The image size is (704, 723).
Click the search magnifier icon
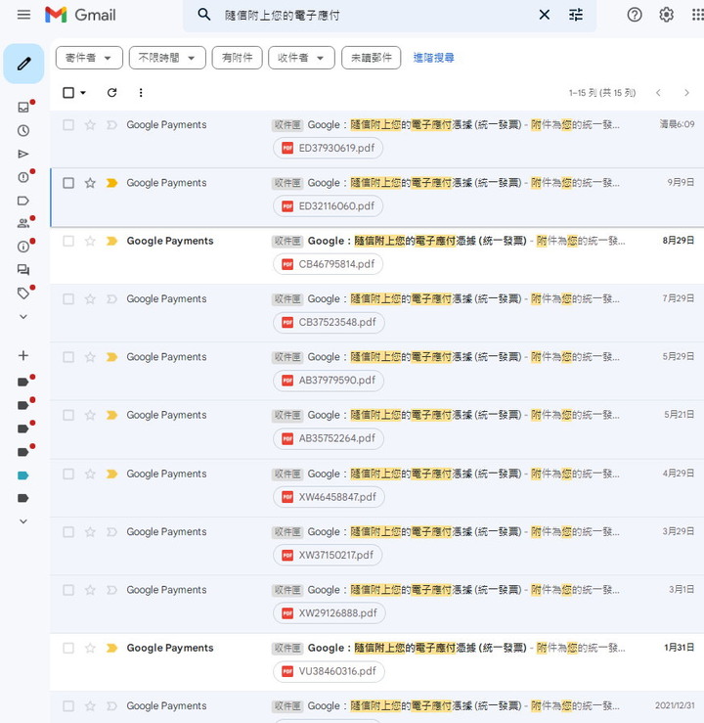point(204,15)
